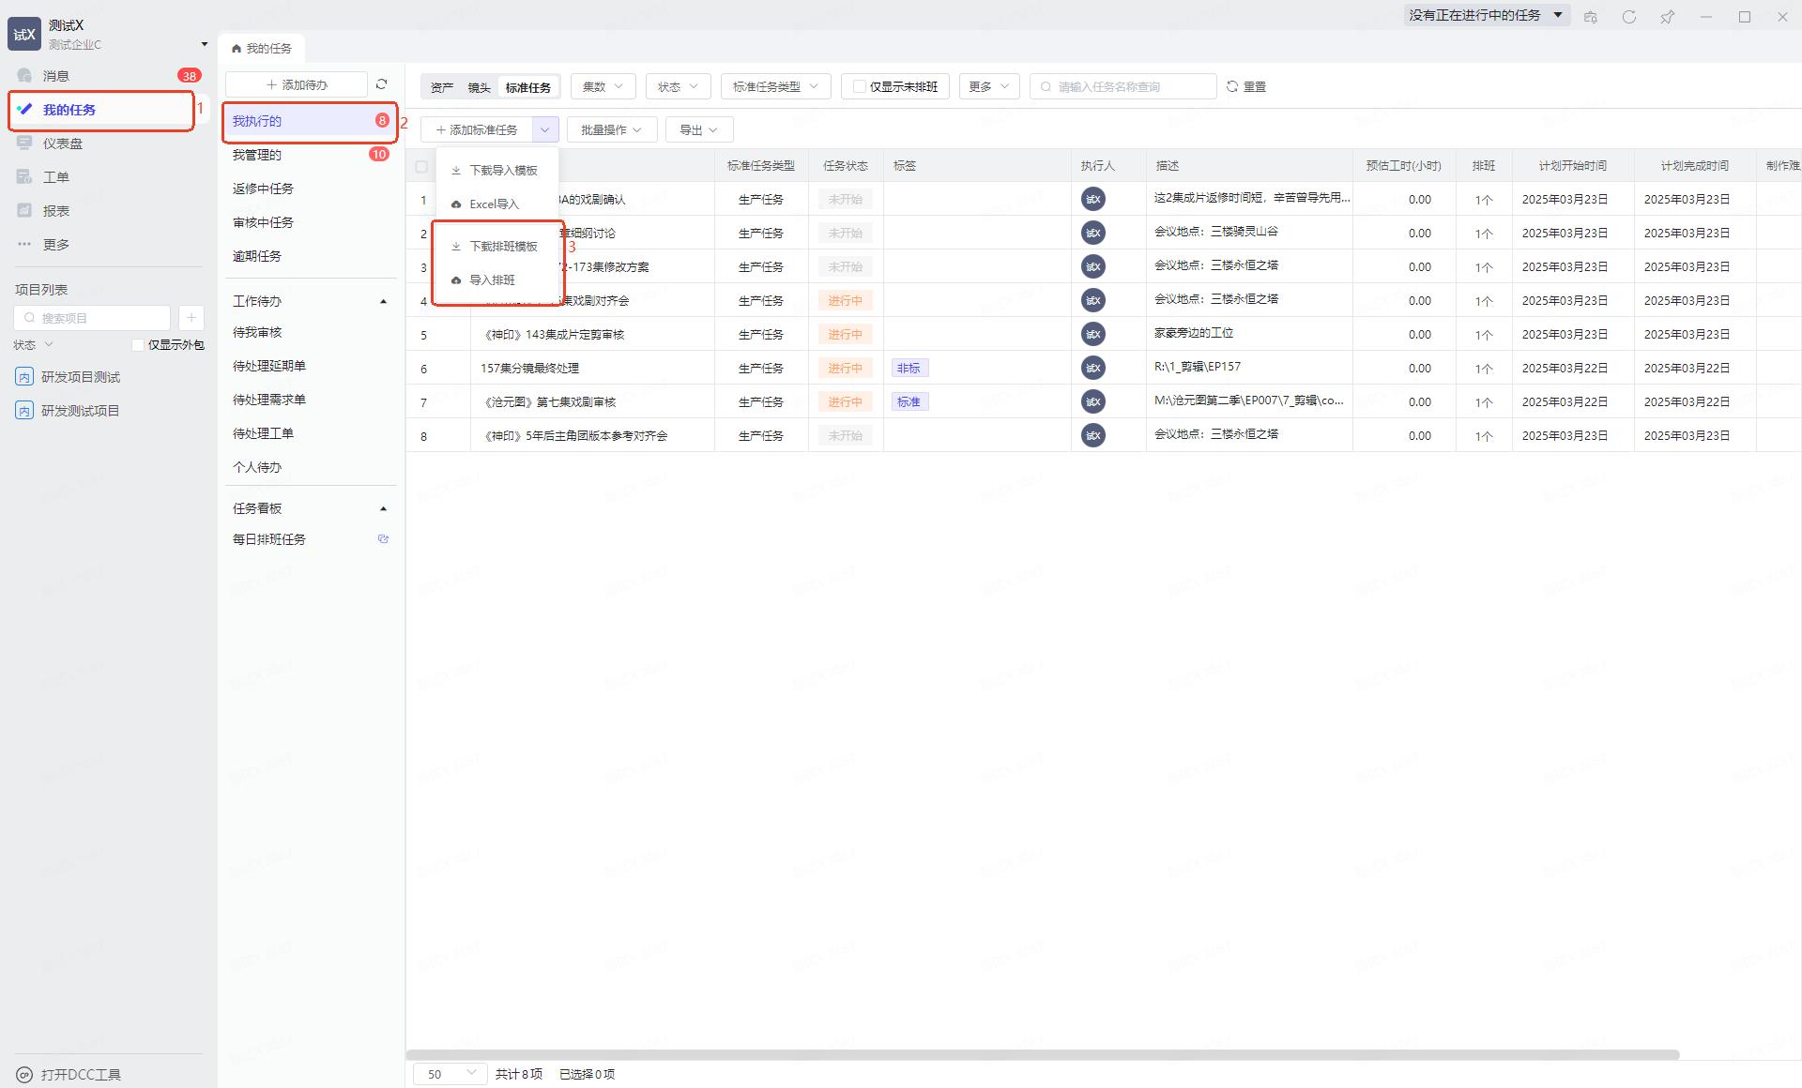Open the 导出 dropdown

tap(699, 129)
